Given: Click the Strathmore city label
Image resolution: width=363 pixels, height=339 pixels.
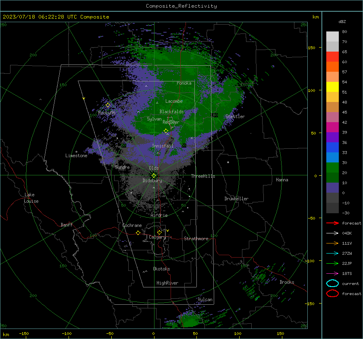Looking at the screenshot, I should 196,239.
